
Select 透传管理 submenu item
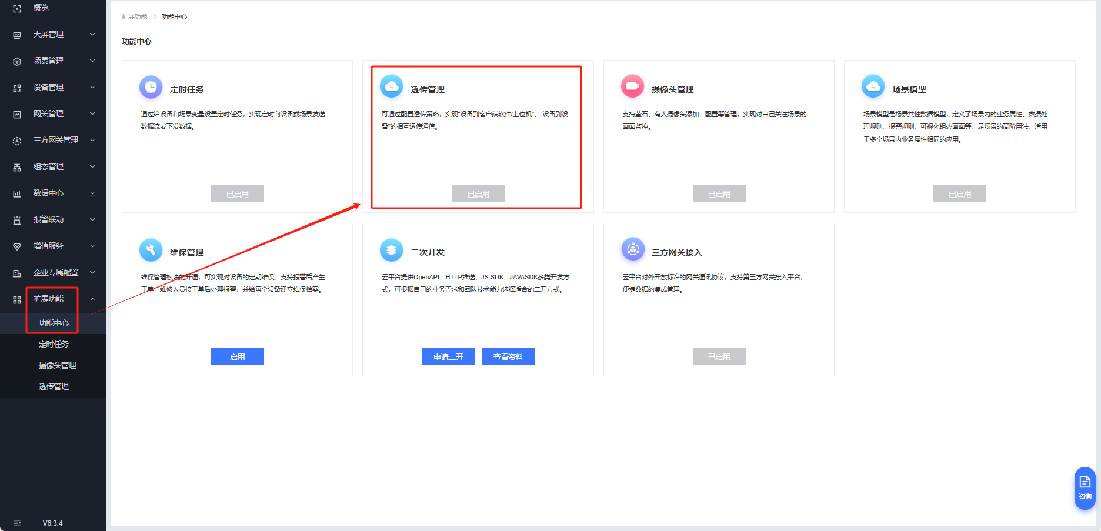[54, 386]
